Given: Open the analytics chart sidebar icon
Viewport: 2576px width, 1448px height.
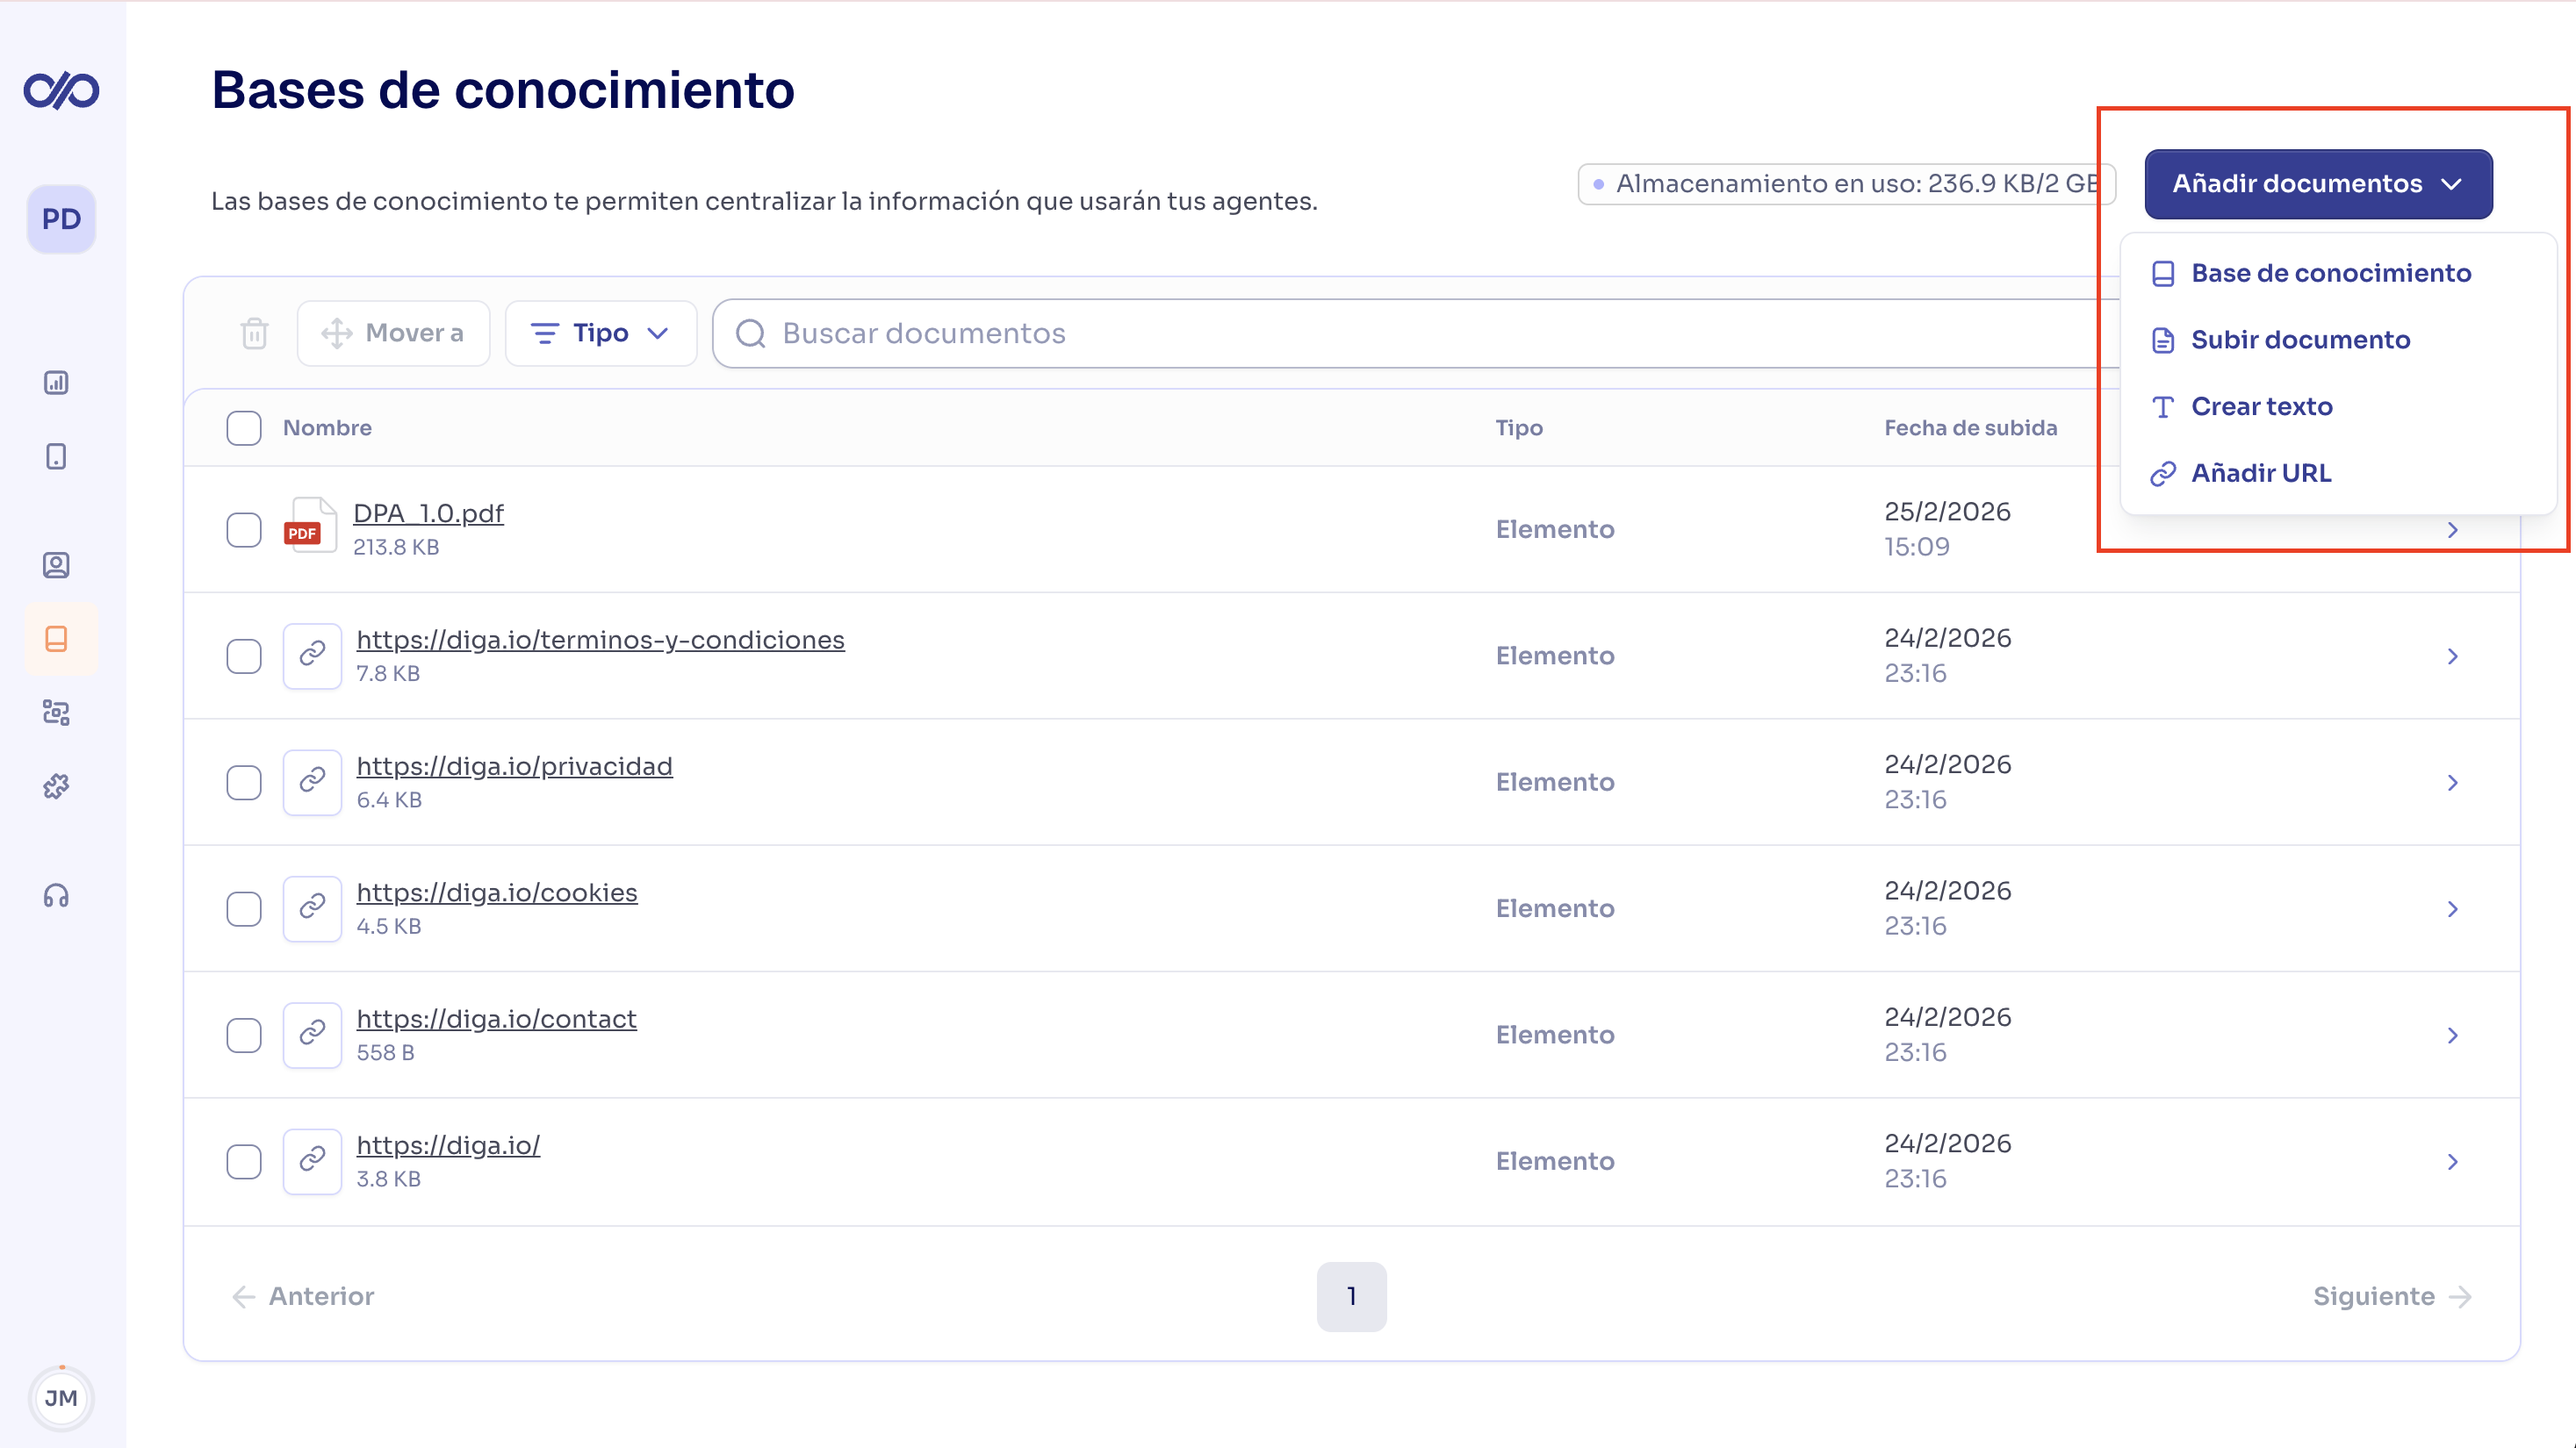Looking at the screenshot, I should click(x=56, y=383).
